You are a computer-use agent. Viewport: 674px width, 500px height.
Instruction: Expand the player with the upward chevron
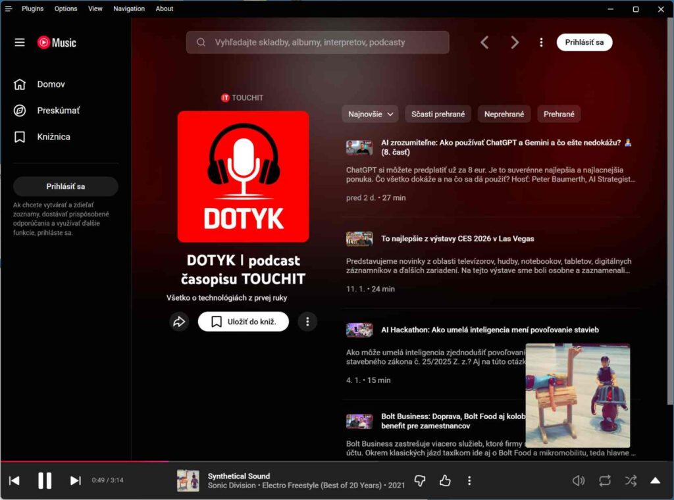point(656,480)
